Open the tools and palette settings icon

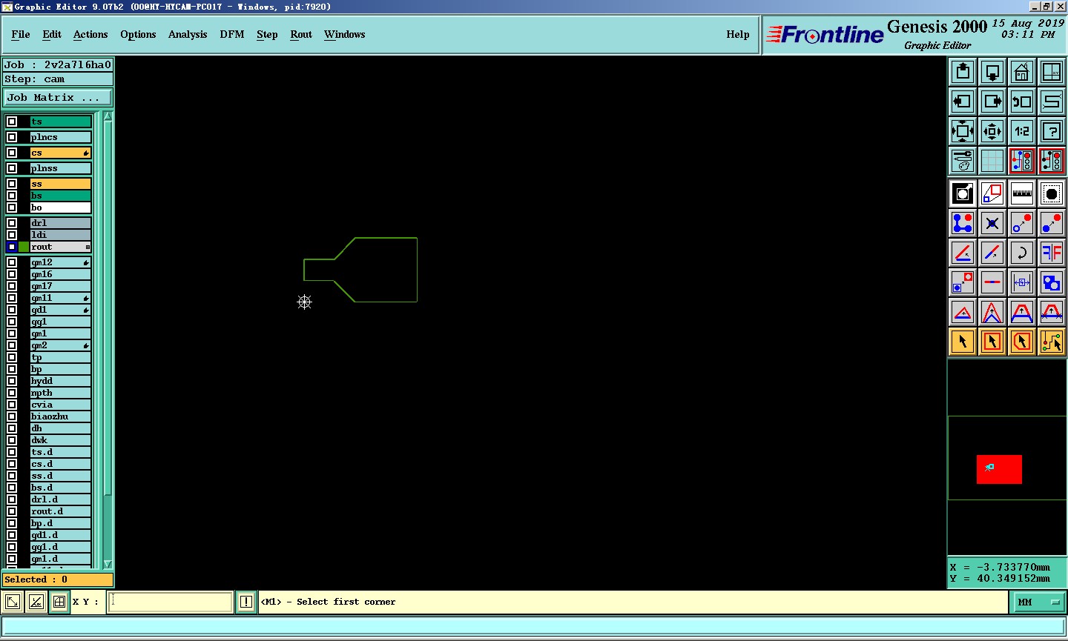click(963, 161)
